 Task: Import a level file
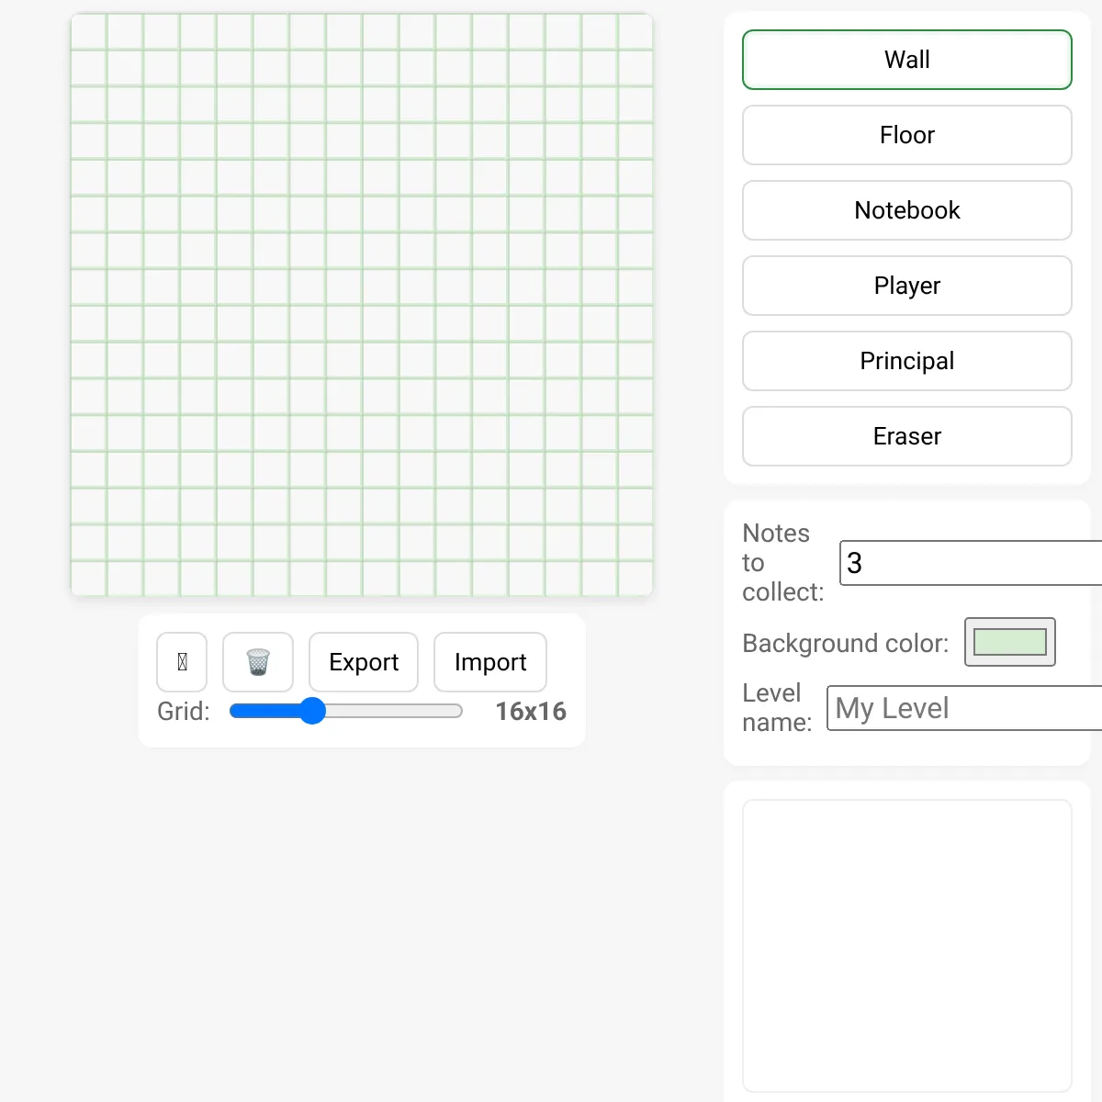point(490,662)
